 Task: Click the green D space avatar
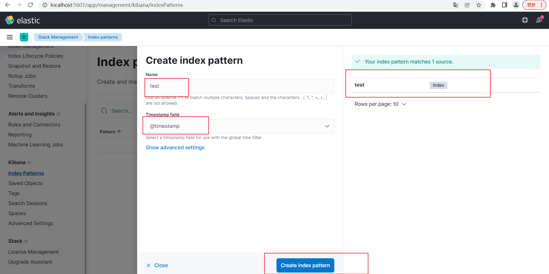pyautogui.click(x=24, y=37)
